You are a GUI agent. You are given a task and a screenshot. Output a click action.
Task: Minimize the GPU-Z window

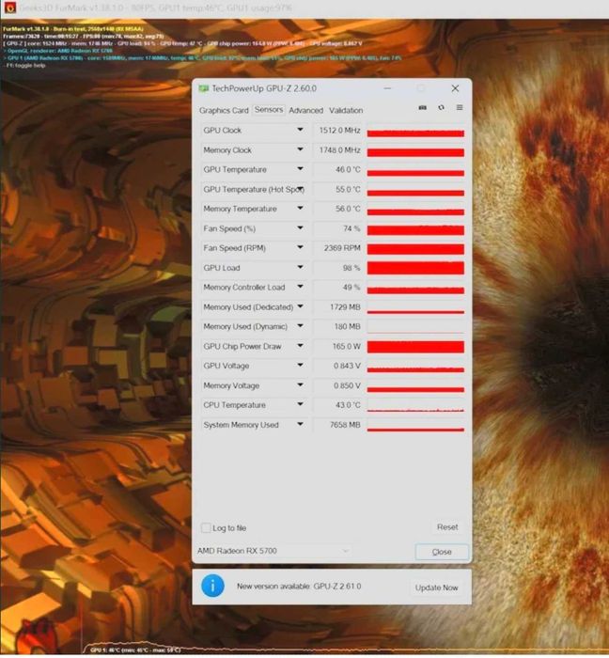[x=387, y=88]
